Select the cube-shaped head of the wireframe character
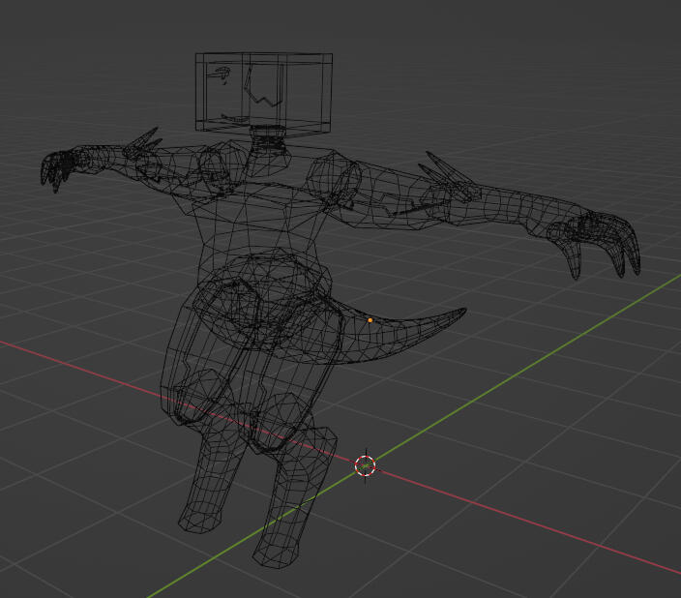This screenshot has height=598, width=681. [x=264, y=92]
